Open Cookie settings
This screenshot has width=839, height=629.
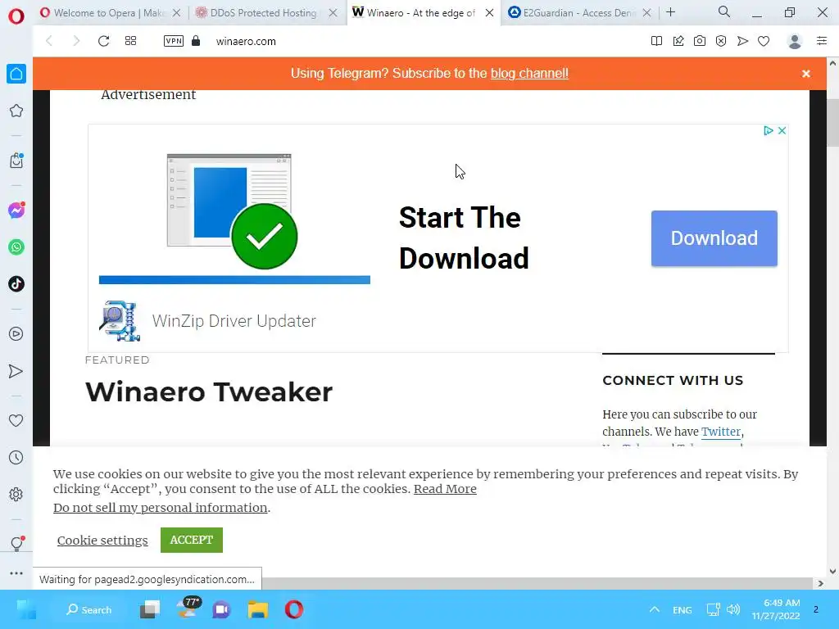pos(102,541)
